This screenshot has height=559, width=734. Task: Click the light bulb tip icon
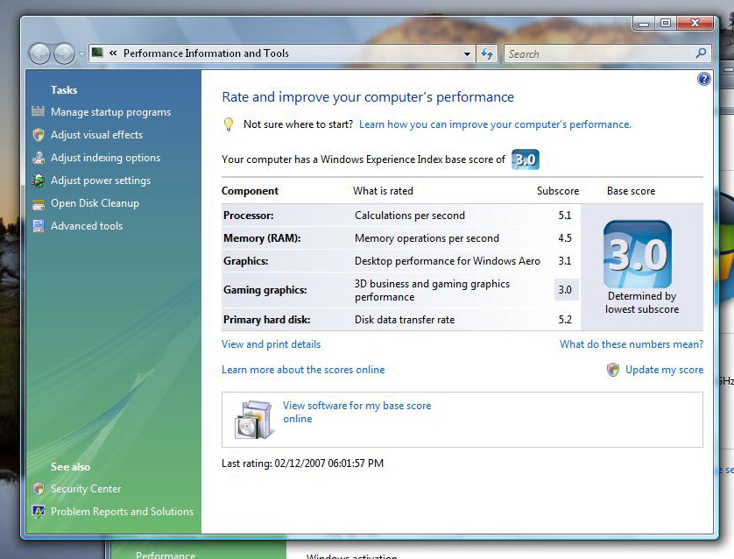coord(228,124)
